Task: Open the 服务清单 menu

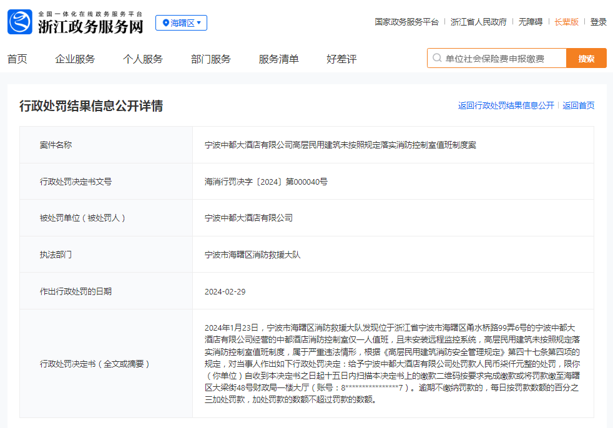Action: tap(279, 59)
